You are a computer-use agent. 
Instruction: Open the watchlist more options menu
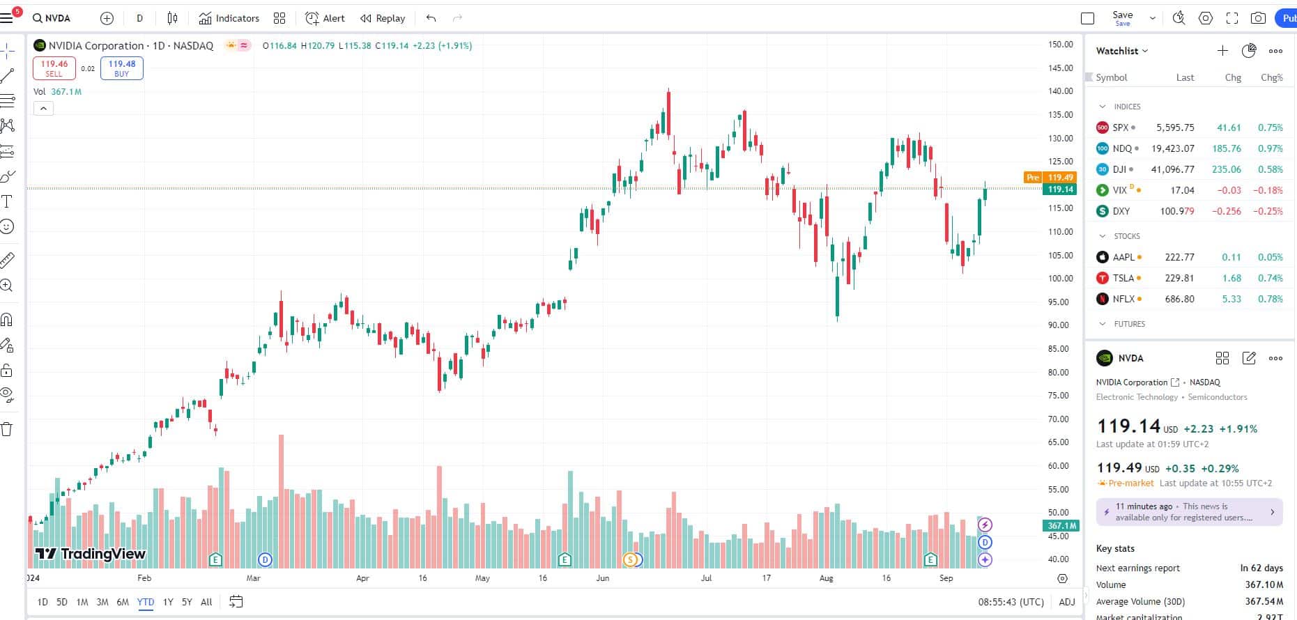tap(1275, 51)
